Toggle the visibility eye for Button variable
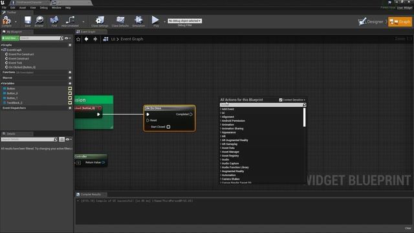The width and height of the screenshot is (414, 233). 70,89
